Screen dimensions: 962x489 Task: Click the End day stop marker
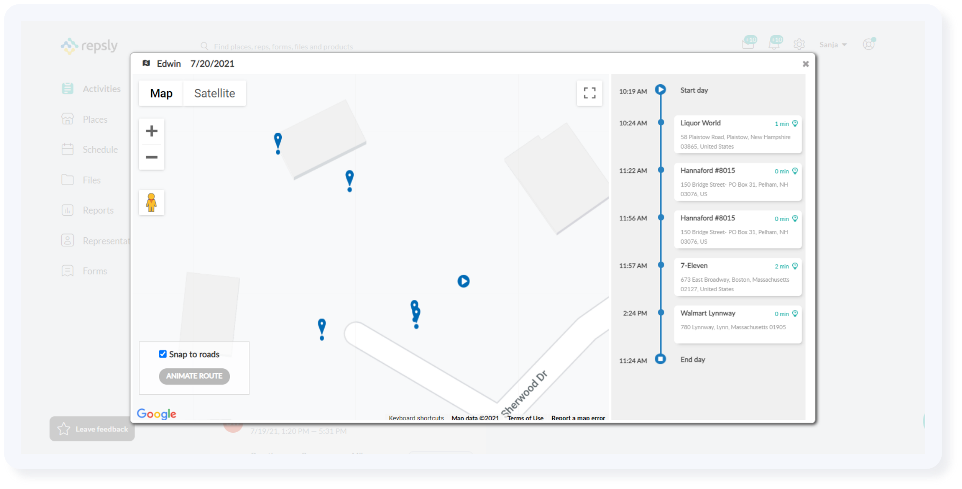click(660, 359)
